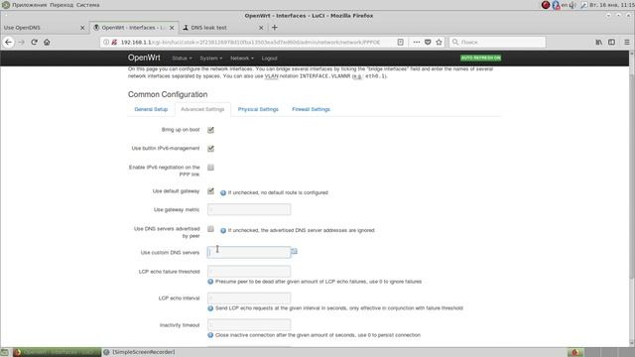Click the LCP echo interval field

point(249,297)
